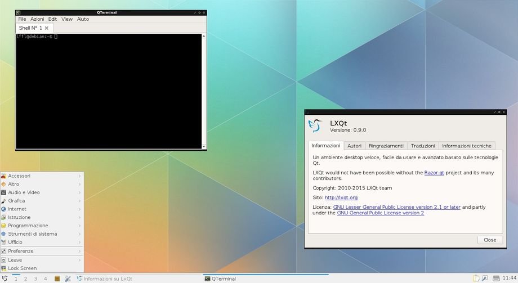
Task: Open the Azioni menu in QTerminal
Action: pyautogui.click(x=37, y=19)
